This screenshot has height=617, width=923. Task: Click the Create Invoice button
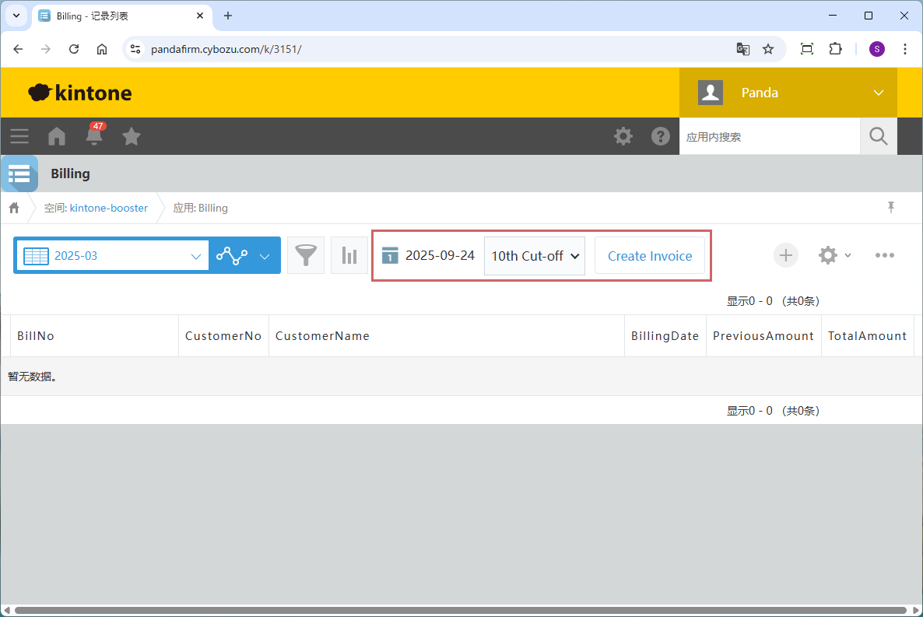click(x=649, y=256)
